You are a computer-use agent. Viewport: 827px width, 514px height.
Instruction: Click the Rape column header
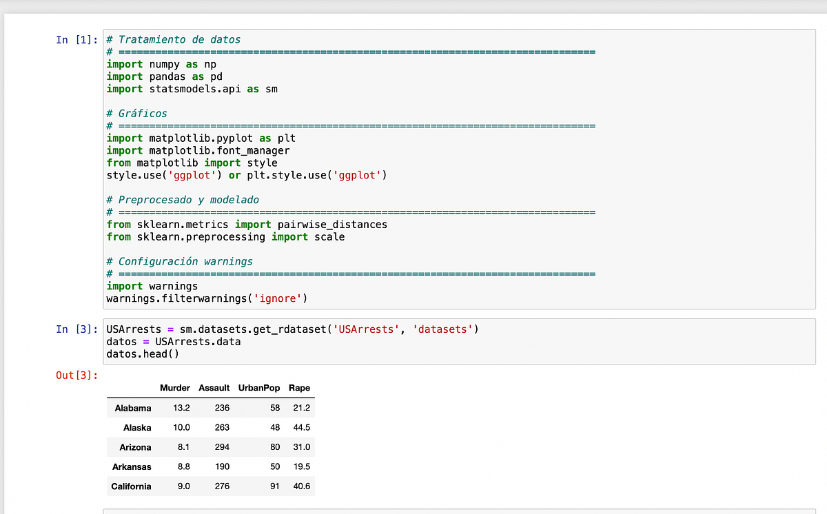click(300, 388)
